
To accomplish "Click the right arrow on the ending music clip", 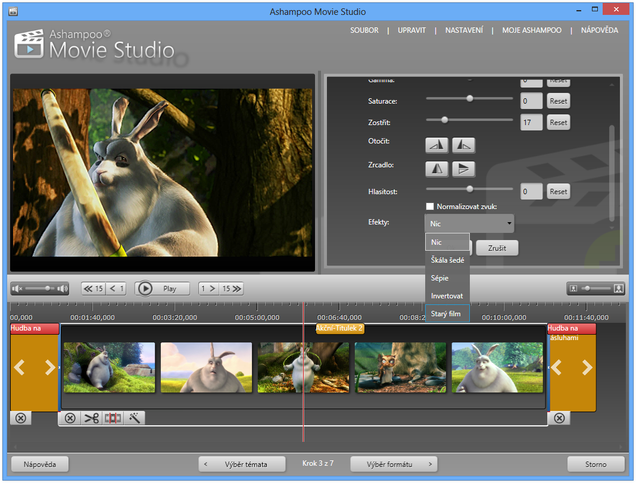I will [587, 367].
